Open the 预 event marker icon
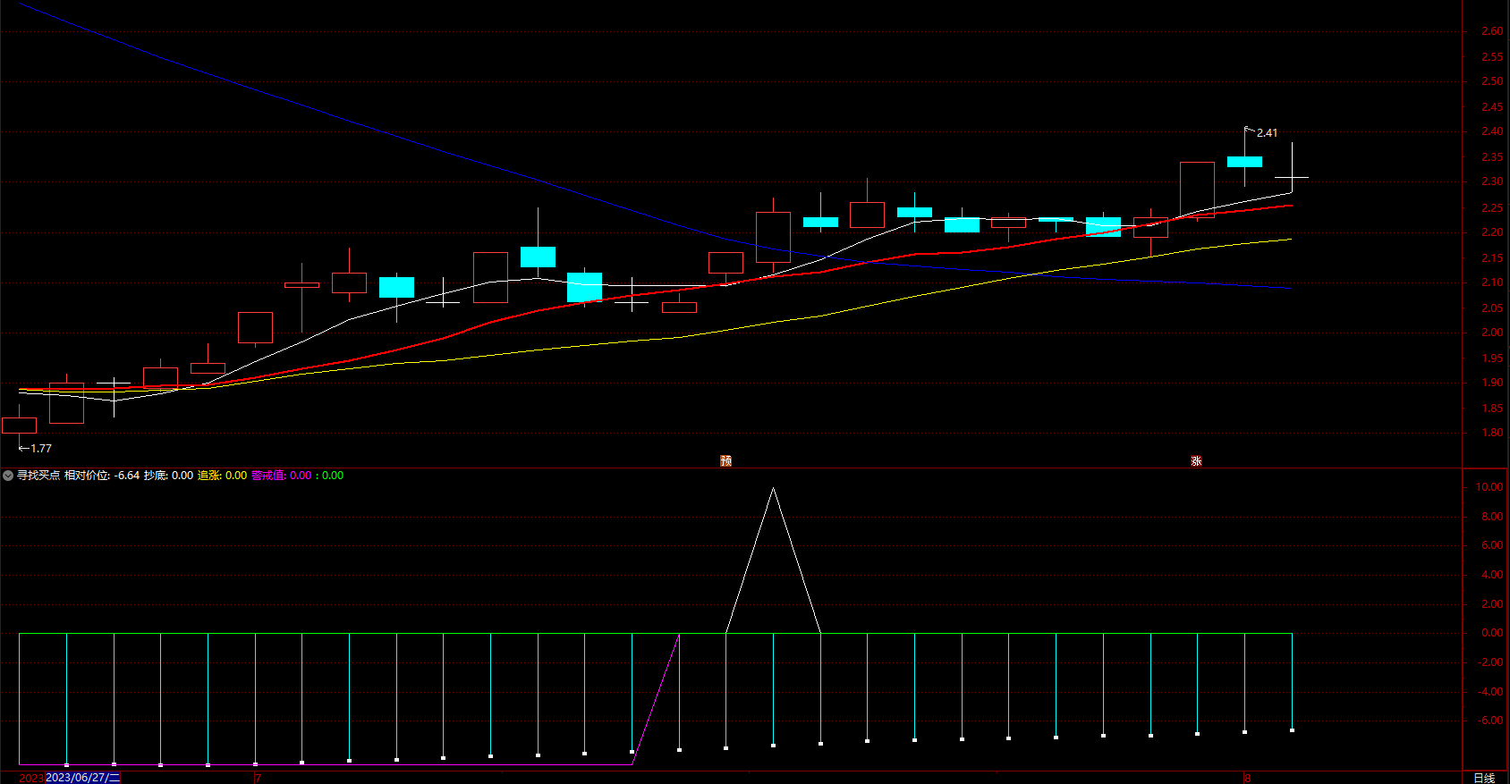Screen dimensions: 1510x784 coord(725,461)
